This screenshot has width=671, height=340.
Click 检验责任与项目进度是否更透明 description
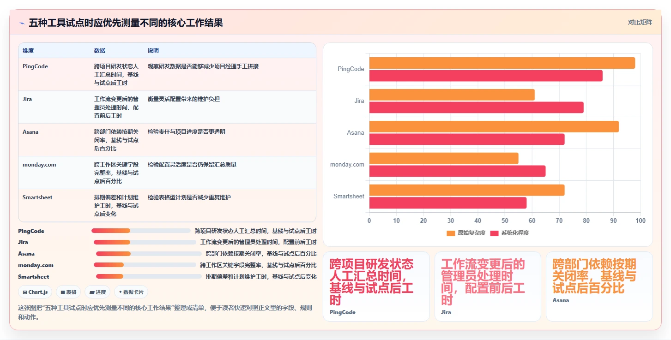pos(187,132)
